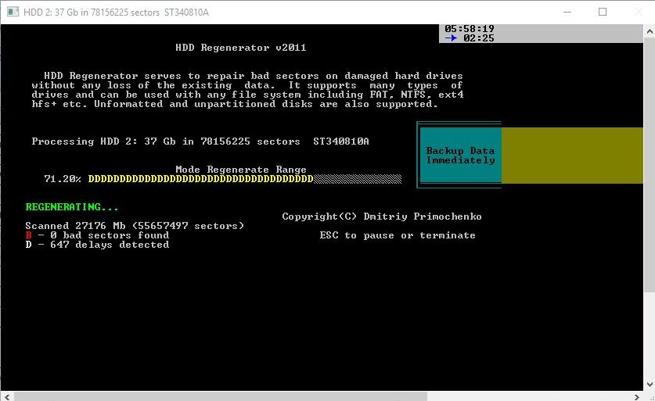The height and width of the screenshot is (401, 655).
Task: Click the 'Mode Regenerate Range' label
Action: click(x=241, y=170)
